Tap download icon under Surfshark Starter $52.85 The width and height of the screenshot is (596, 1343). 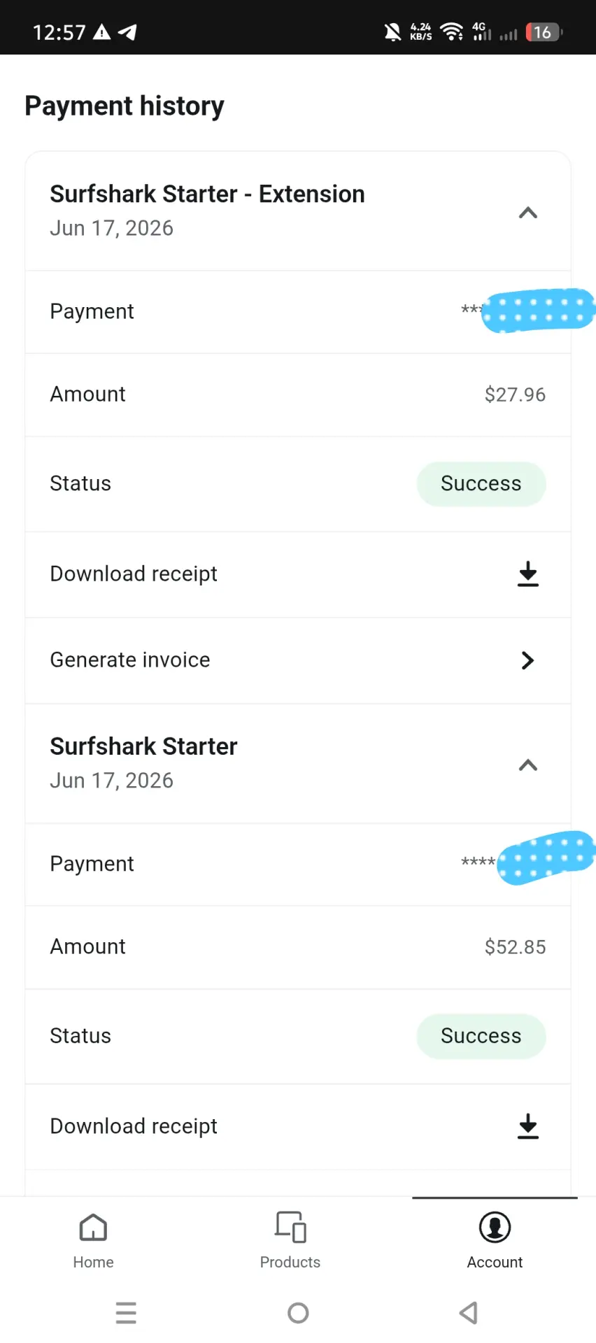(528, 1127)
